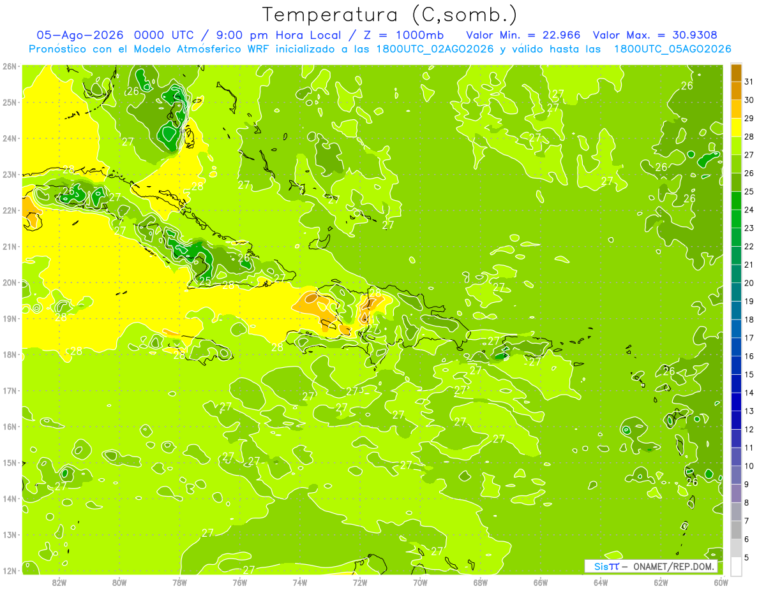Pick the 20–21 teal-green legend swatch
The height and width of the screenshot is (591, 766).
[736, 274]
